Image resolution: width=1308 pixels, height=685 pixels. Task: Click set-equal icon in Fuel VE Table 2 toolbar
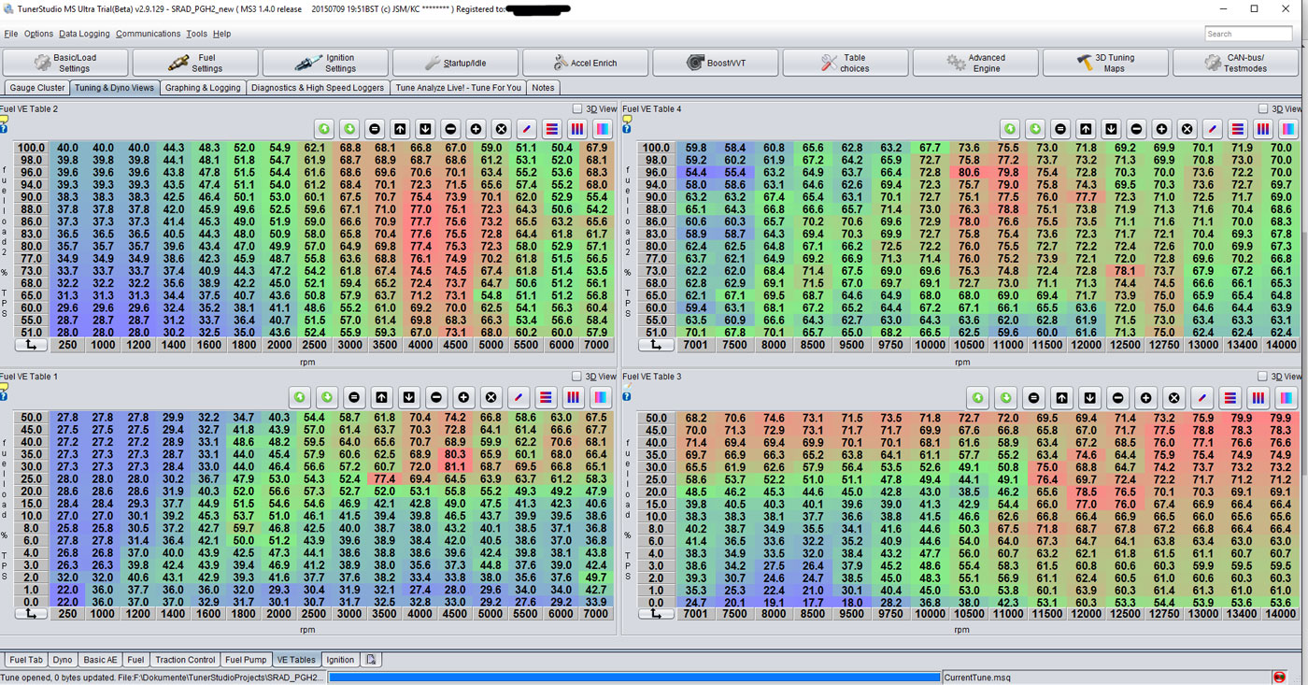[x=374, y=129]
